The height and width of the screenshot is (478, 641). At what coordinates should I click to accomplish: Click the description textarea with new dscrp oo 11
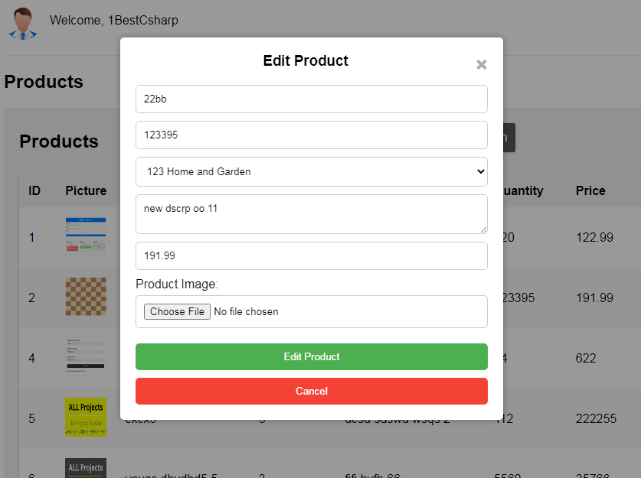(x=312, y=214)
